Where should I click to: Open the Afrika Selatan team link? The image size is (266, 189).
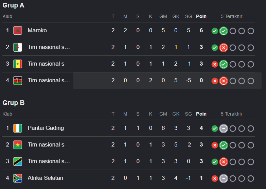(x=45, y=178)
